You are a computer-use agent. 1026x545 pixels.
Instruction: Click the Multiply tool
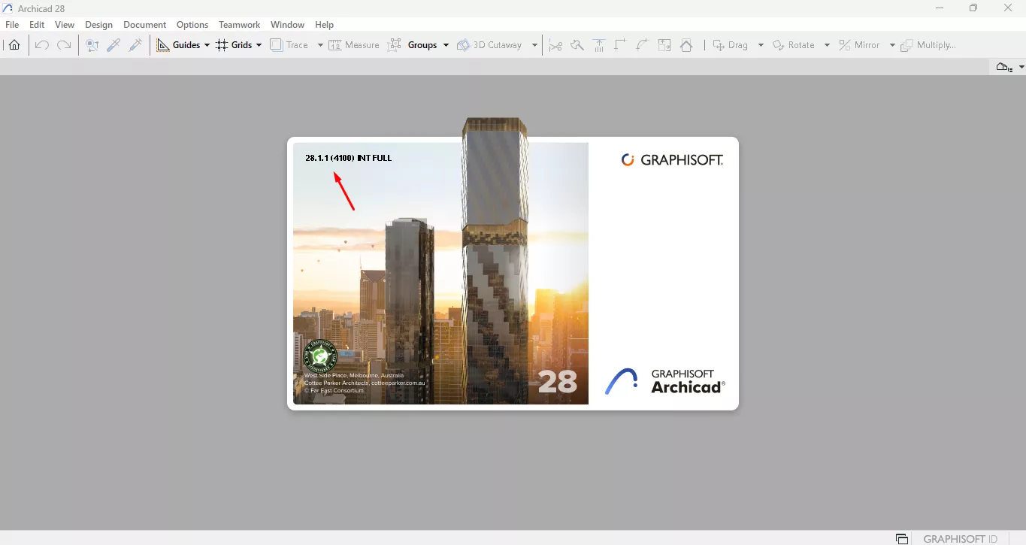pos(928,45)
